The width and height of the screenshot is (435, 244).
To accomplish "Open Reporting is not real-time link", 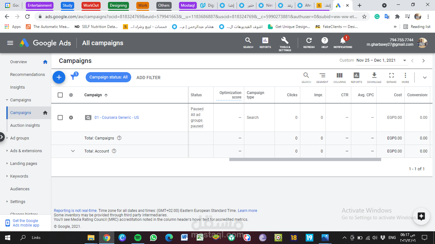I will [75, 211].
